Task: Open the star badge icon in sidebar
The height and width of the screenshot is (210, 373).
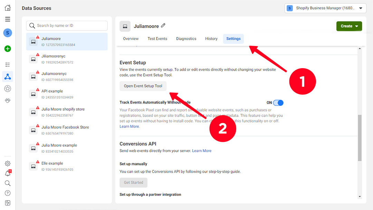Action: coord(8,89)
